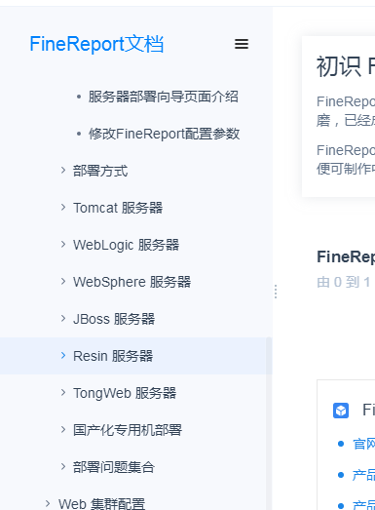The image size is (375, 510).
Task: Open the 官网 link in product card
Action: coord(364,444)
